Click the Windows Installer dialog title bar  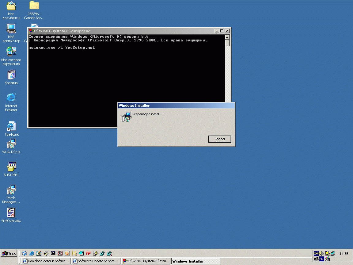[x=176, y=106]
